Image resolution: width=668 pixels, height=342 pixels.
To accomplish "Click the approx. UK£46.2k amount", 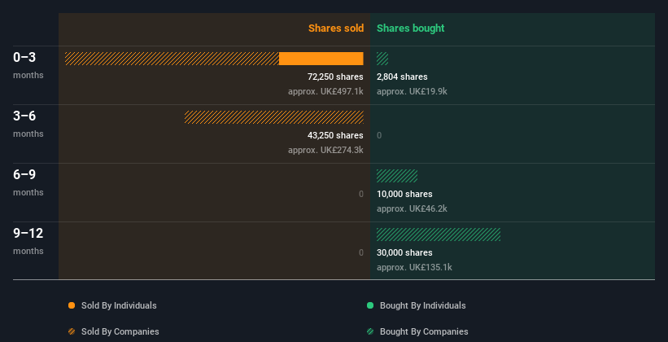I will (412, 209).
